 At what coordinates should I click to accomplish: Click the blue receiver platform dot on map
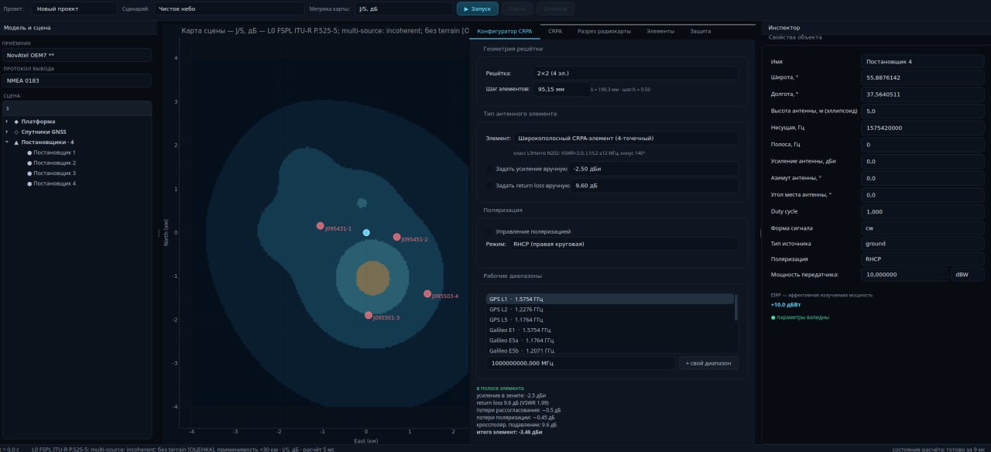[x=366, y=232]
